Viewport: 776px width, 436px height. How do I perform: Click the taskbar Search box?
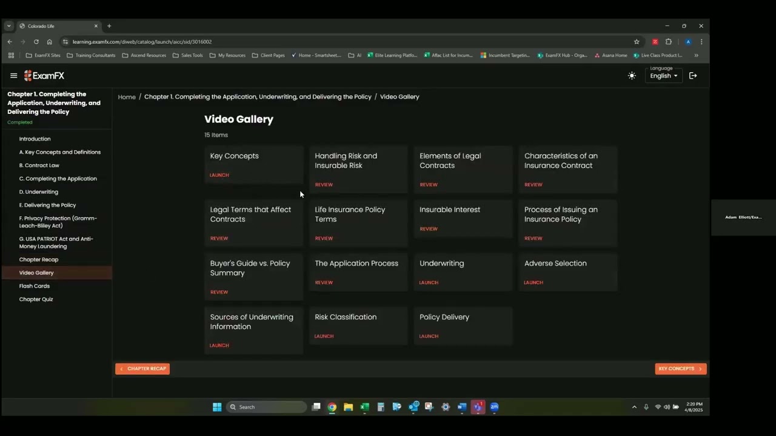coord(267,407)
